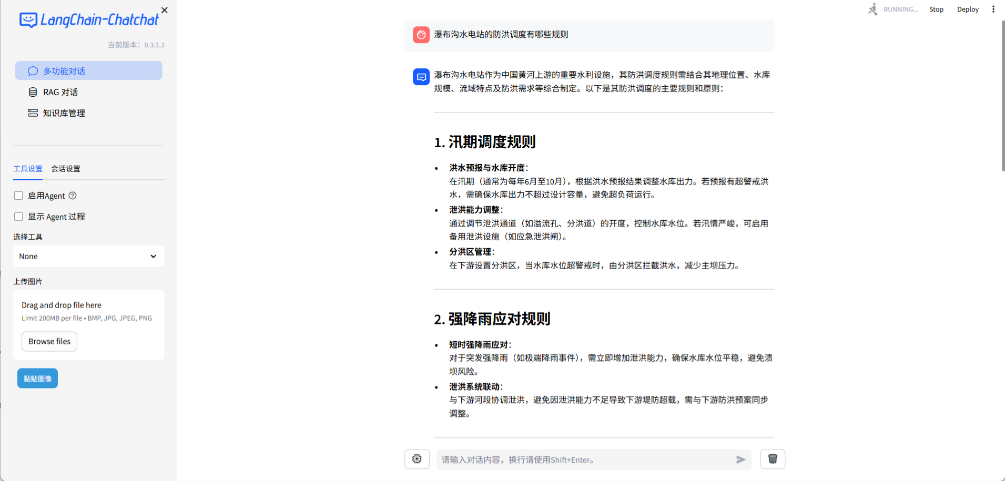Open the 选择工具 dropdown showing None
The image size is (1005, 481).
point(88,256)
